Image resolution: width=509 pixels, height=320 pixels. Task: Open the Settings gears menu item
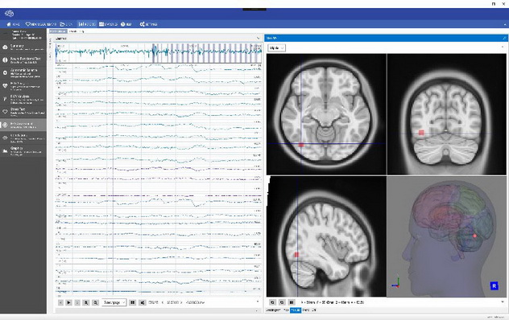(149, 24)
